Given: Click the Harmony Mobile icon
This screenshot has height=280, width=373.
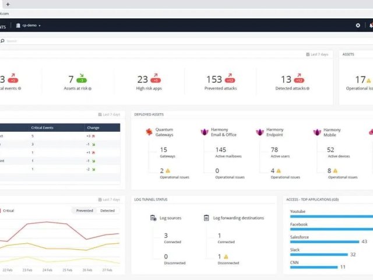Looking at the screenshot, I should (316, 132).
